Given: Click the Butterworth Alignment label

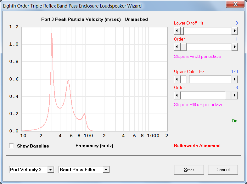Looking at the screenshot, I should click(x=197, y=146).
